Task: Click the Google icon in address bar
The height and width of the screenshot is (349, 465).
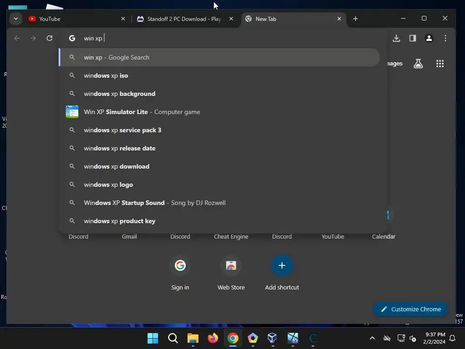Action: click(72, 38)
